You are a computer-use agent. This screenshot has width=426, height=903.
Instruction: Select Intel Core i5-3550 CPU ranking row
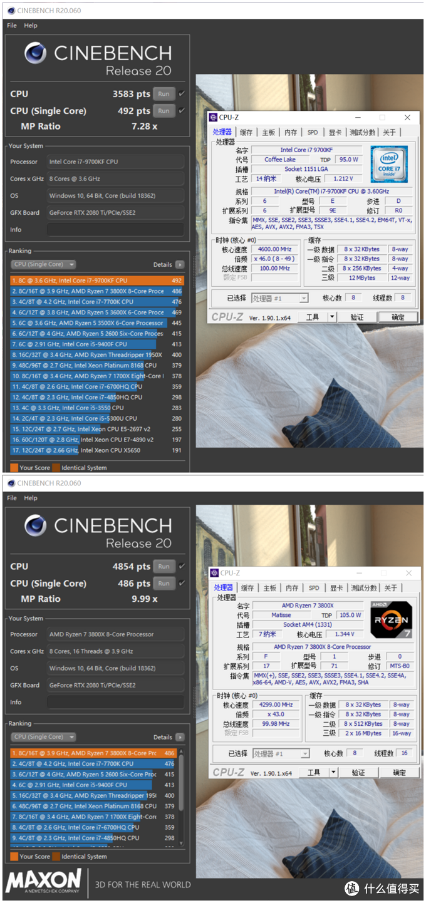pos(97,408)
